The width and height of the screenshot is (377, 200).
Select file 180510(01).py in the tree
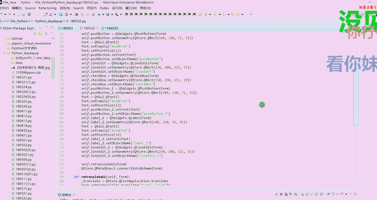(27, 174)
